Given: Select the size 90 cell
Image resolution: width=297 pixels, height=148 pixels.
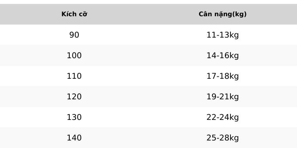Looking at the screenshot, I should 74,35.
